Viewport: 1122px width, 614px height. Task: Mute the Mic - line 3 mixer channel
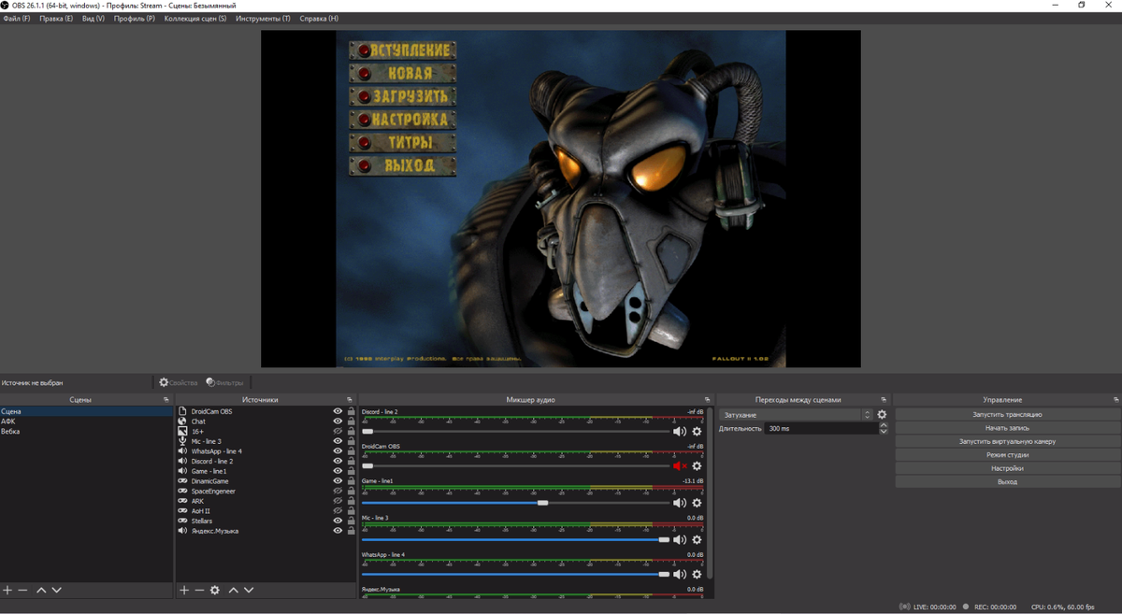point(680,540)
